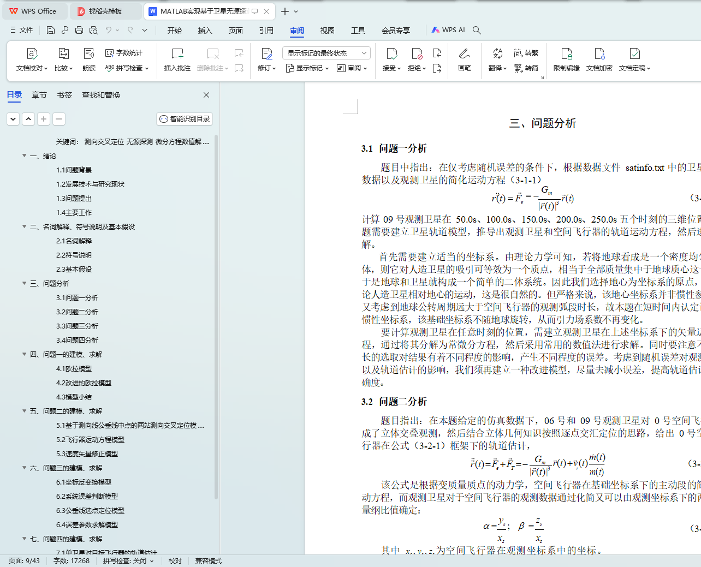Click the search magnifier beside WPS AI
This screenshot has height=567, width=701.
(477, 31)
